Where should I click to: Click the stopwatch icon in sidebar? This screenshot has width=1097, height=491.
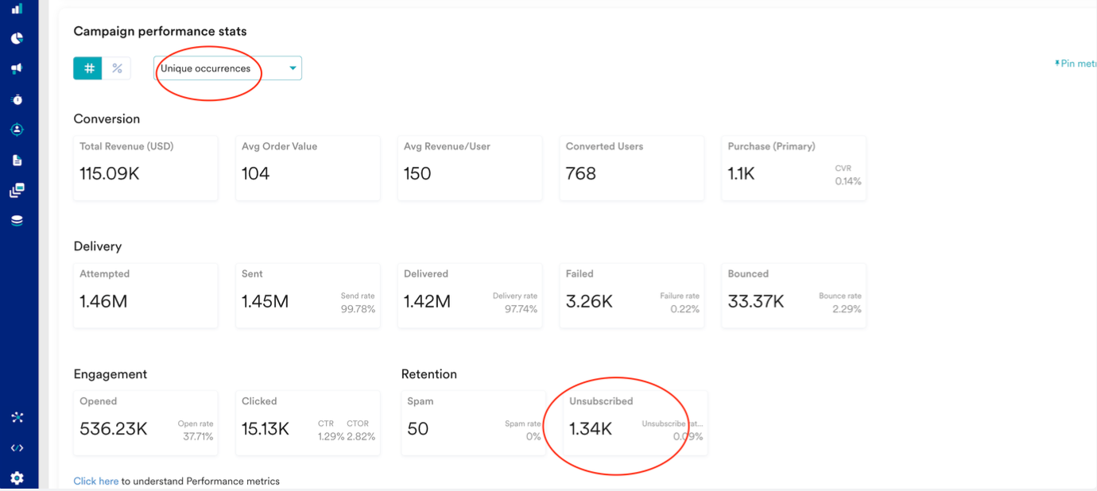point(17,99)
